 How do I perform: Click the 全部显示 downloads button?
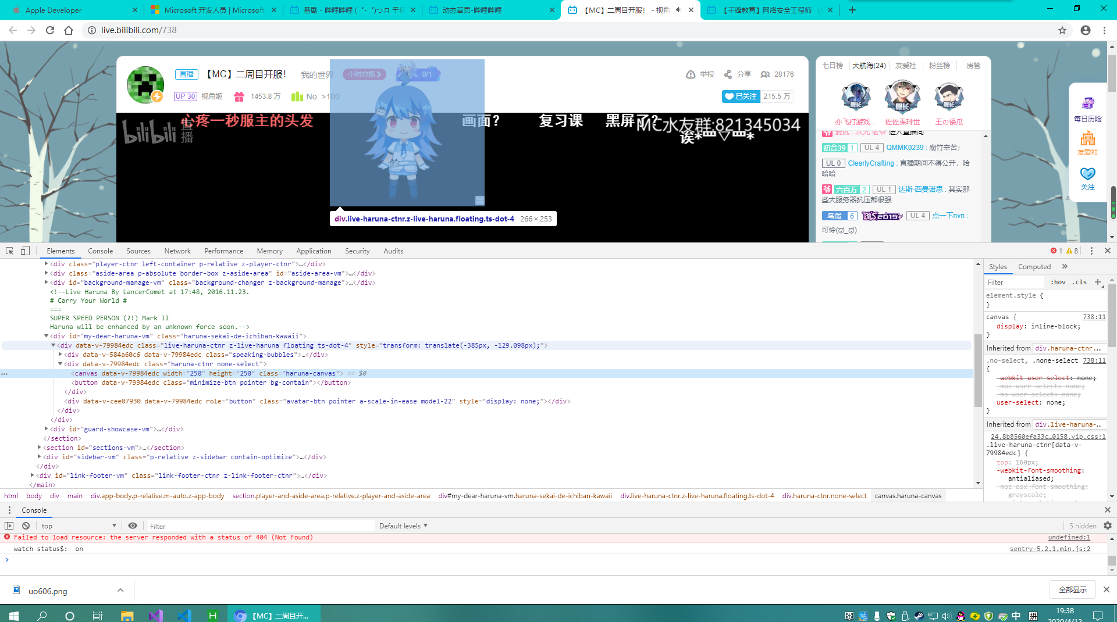1072,589
